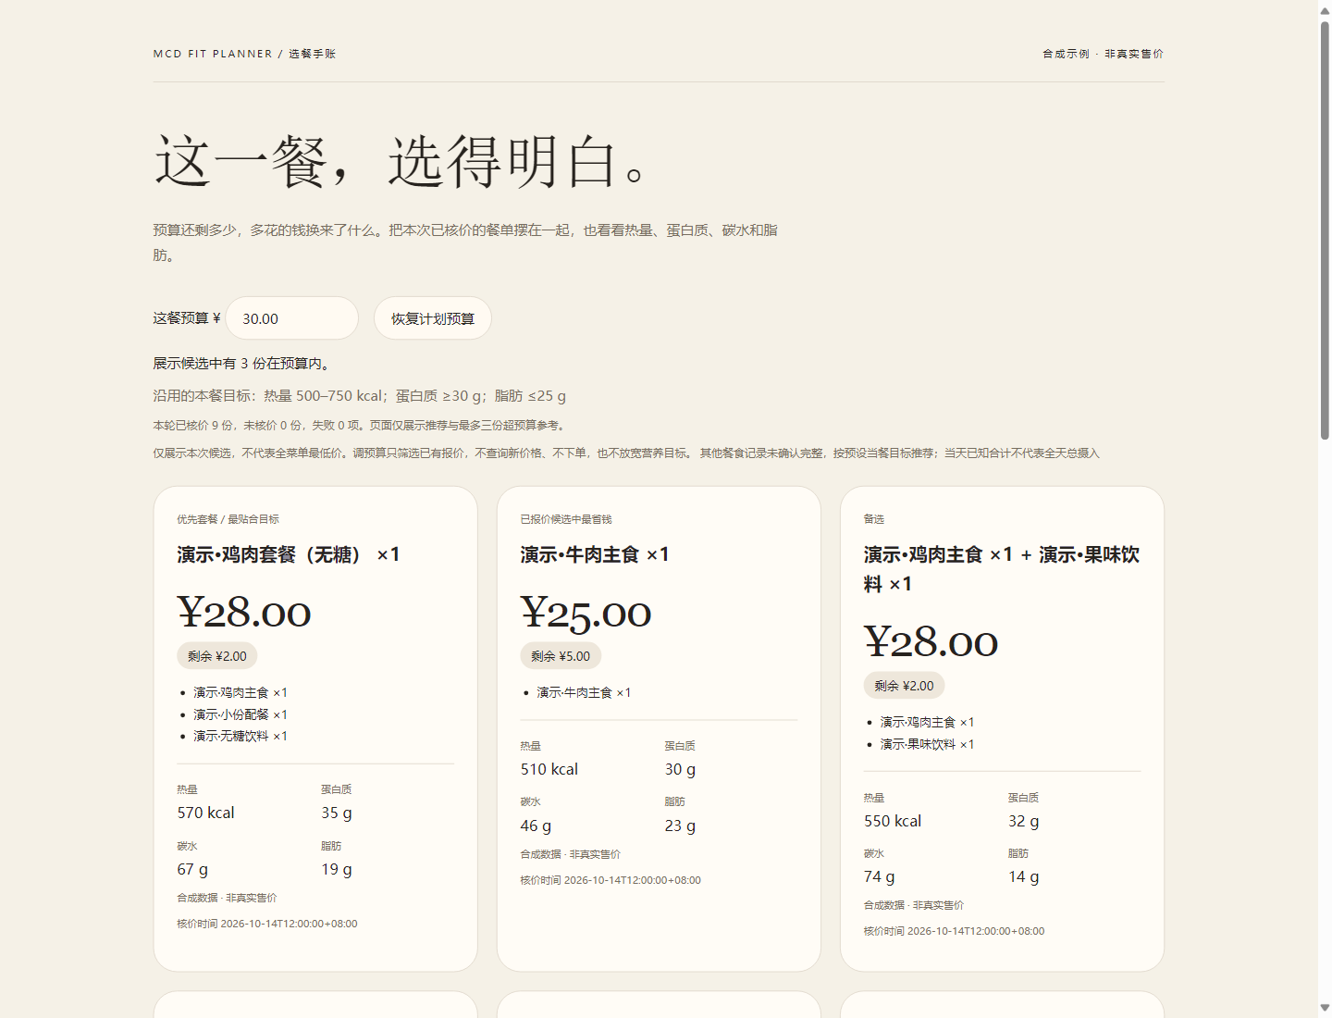1332x1018 pixels.
Task: Click the 这餐预算 input field
Action: tap(292, 318)
